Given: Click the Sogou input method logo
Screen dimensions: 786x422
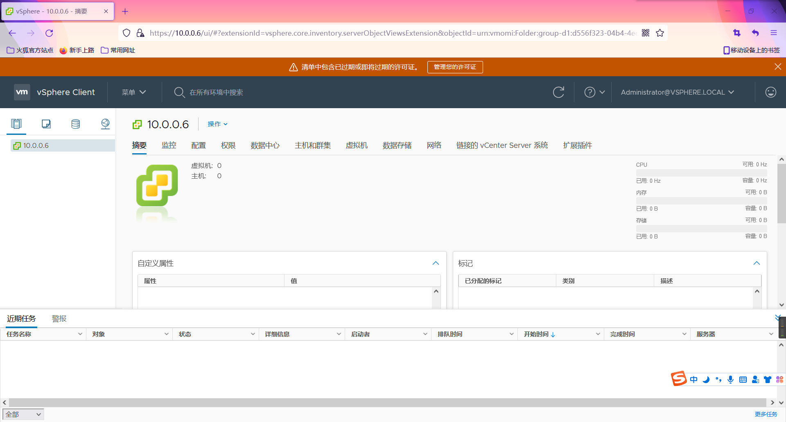Looking at the screenshot, I should tap(678, 379).
